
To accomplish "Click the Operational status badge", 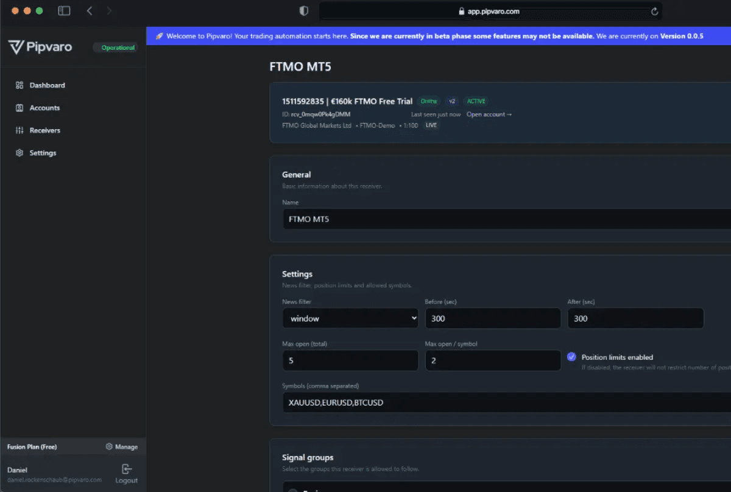I will [x=118, y=47].
